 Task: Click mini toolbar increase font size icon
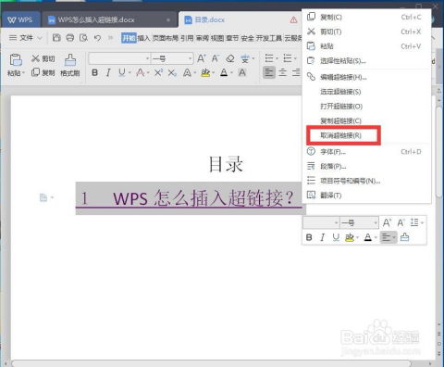pos(387,222)
